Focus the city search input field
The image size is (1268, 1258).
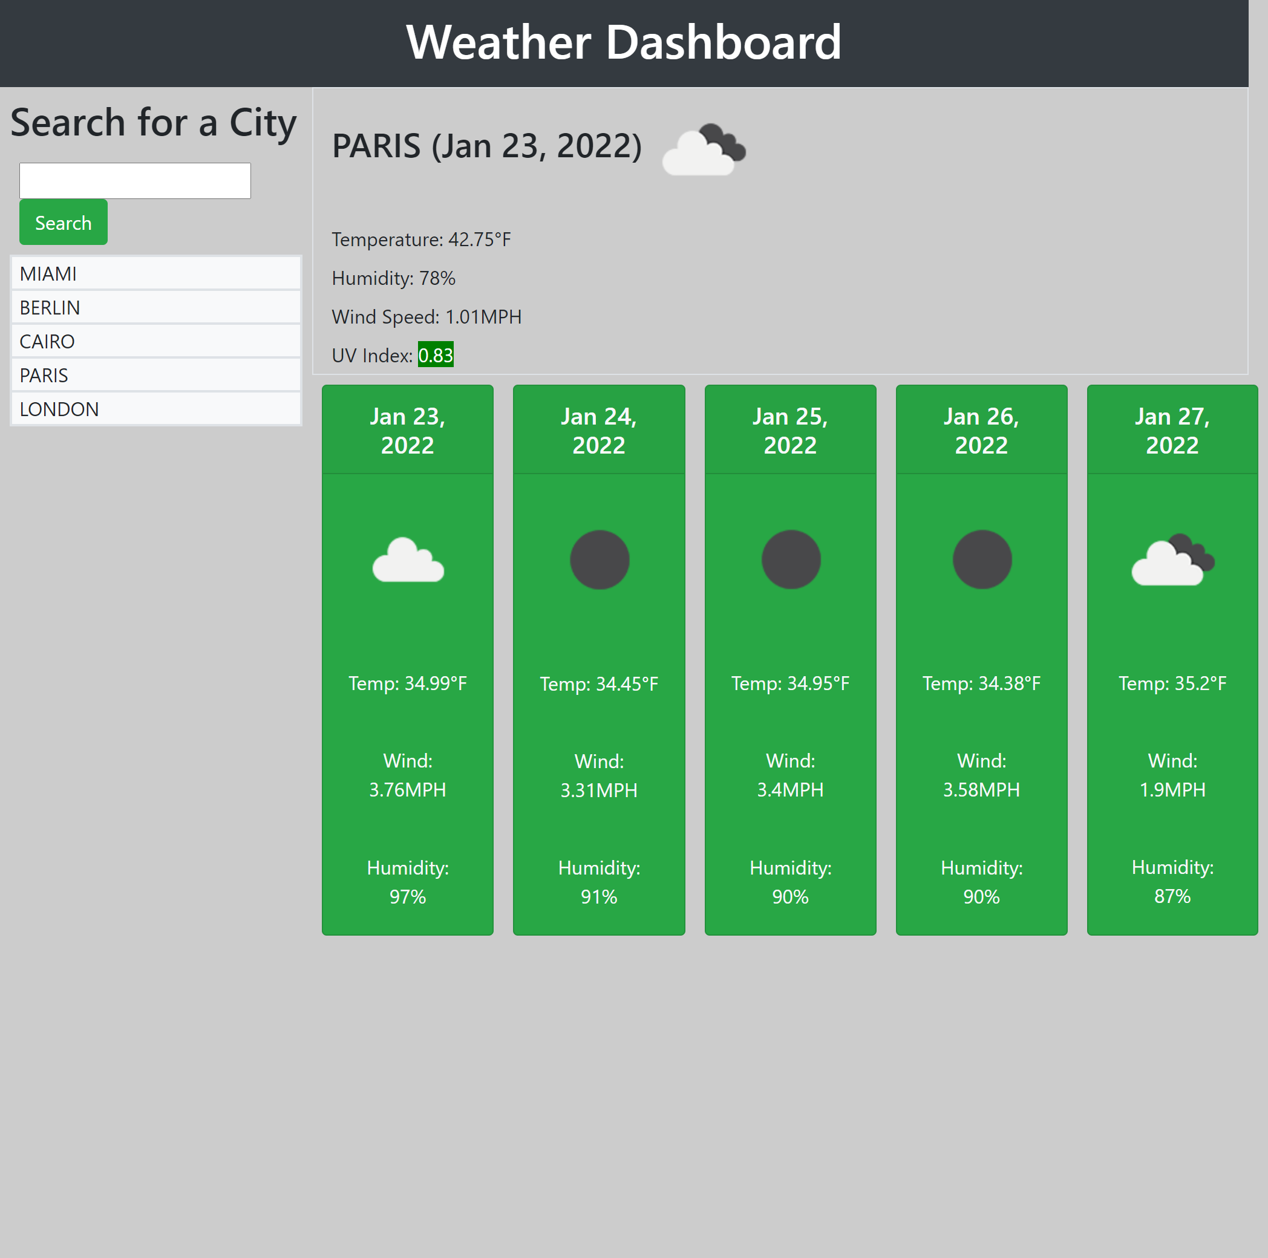coord(134,180)
